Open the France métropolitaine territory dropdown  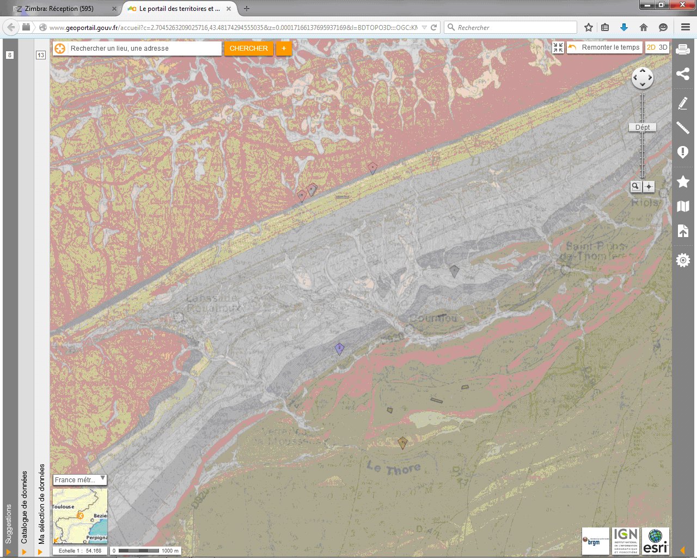pyautogui.click(x=80, y=480)
